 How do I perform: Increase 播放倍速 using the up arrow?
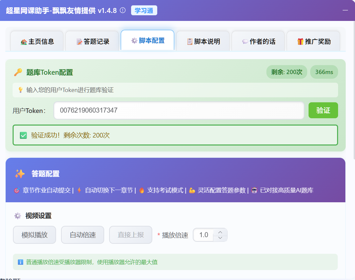pyautogui.click(x=220, y=232)
